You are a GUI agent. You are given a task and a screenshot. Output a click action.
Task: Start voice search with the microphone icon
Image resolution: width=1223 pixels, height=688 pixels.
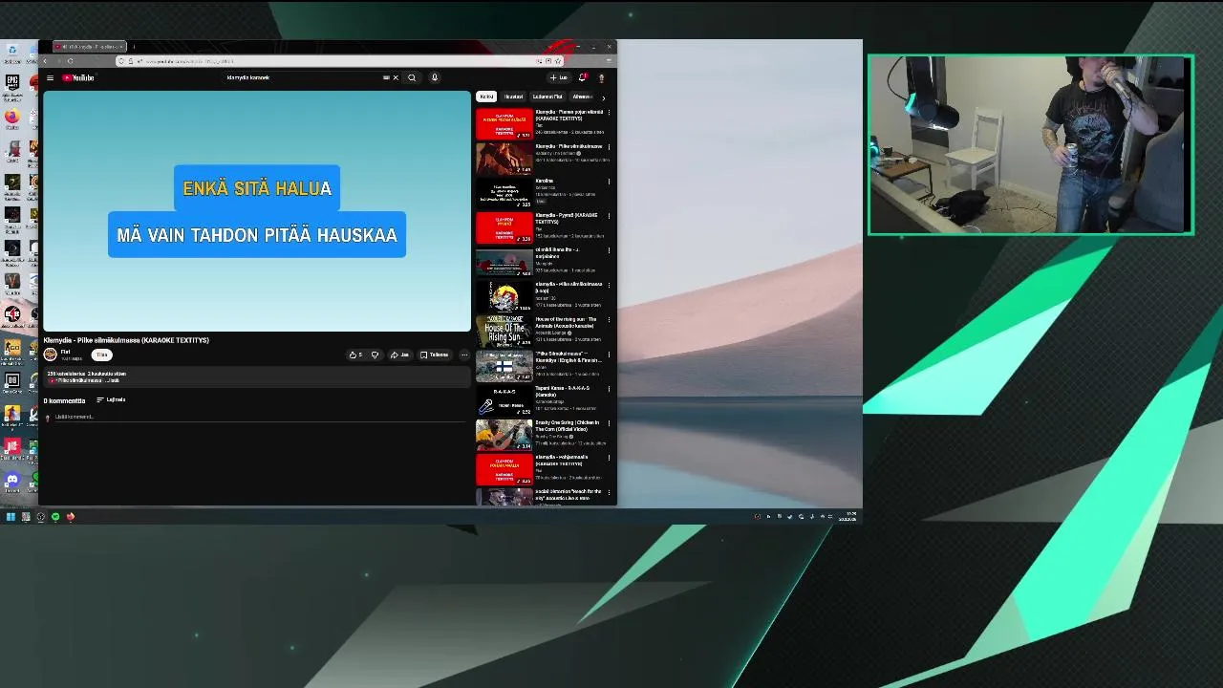434,77
